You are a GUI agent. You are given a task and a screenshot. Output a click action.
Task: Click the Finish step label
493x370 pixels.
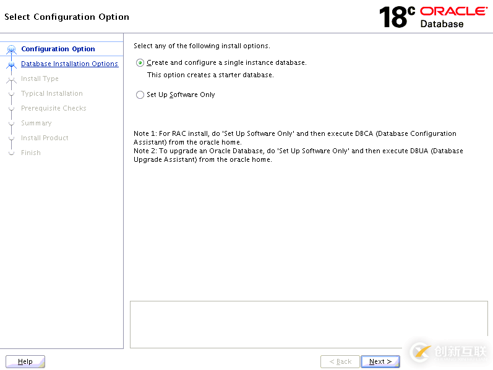(31, 153)
